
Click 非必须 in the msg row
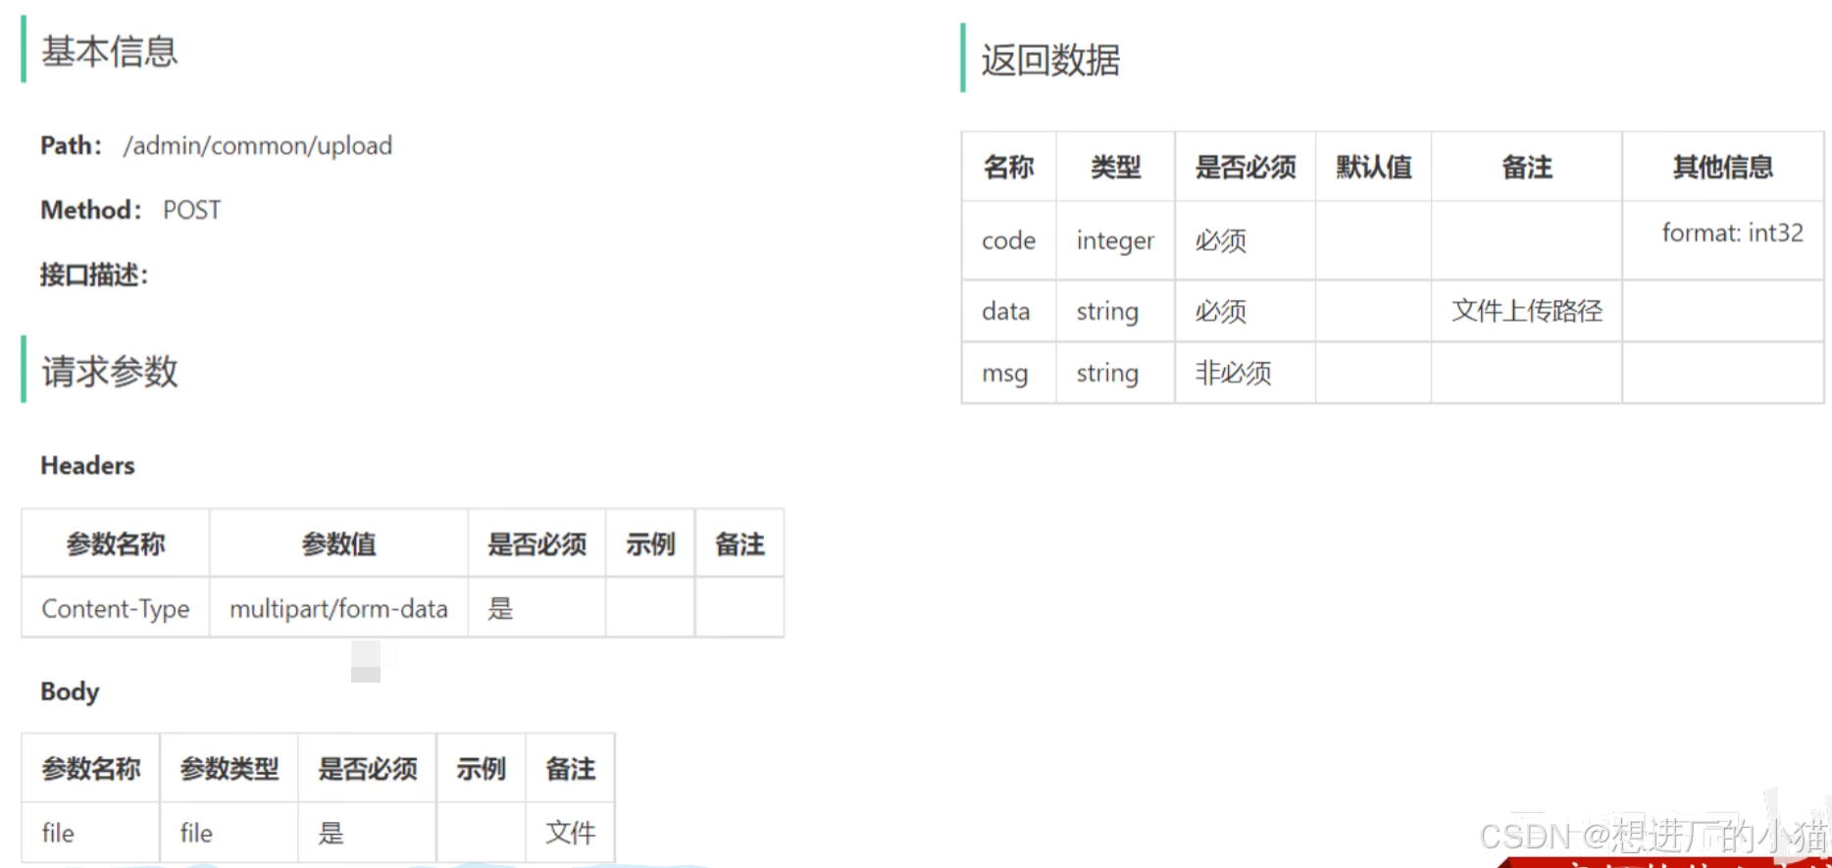tap(1233, 373)
